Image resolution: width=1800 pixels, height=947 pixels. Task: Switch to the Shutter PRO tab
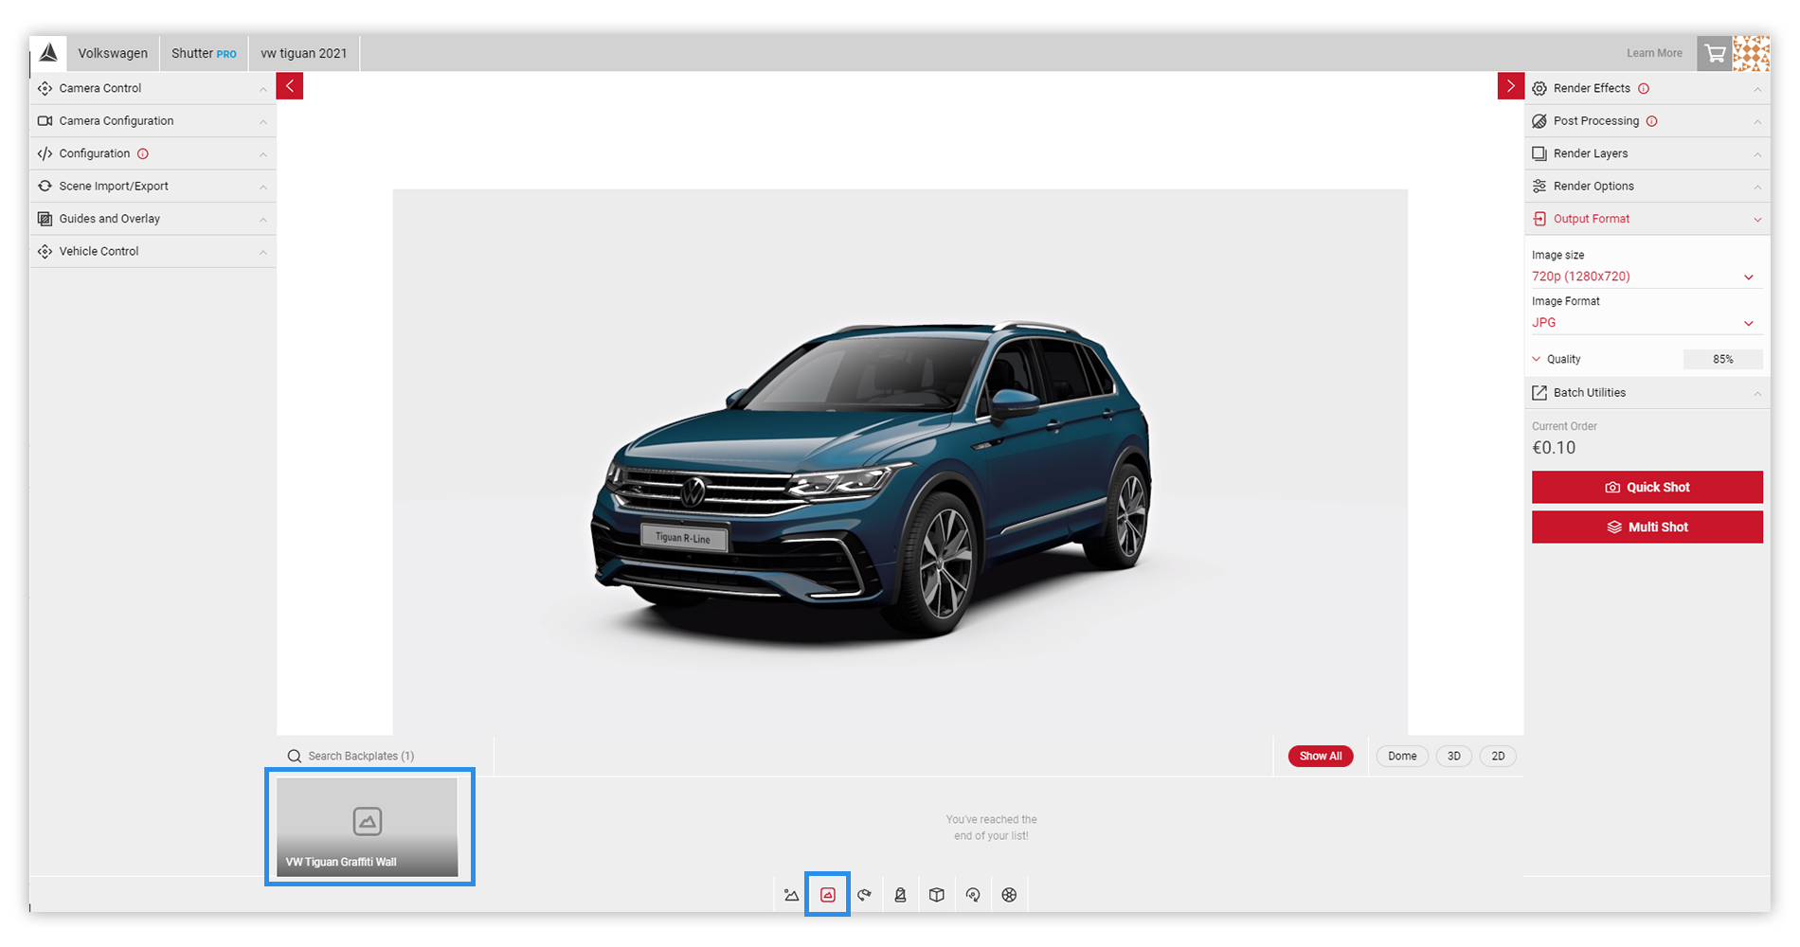tap(204, 54)
